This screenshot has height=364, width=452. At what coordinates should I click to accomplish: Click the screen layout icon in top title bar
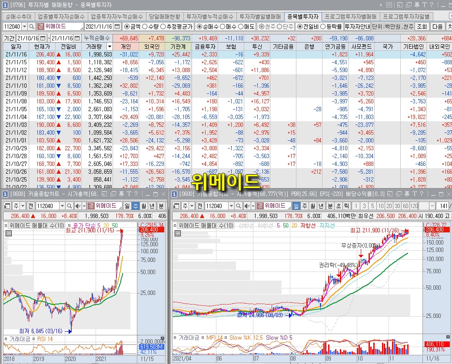[399, 5]
